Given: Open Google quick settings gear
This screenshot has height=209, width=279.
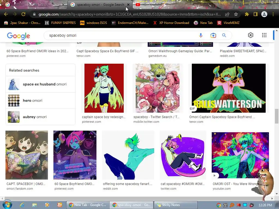Looking at the screenshot, I should click(x=251, y=35).
